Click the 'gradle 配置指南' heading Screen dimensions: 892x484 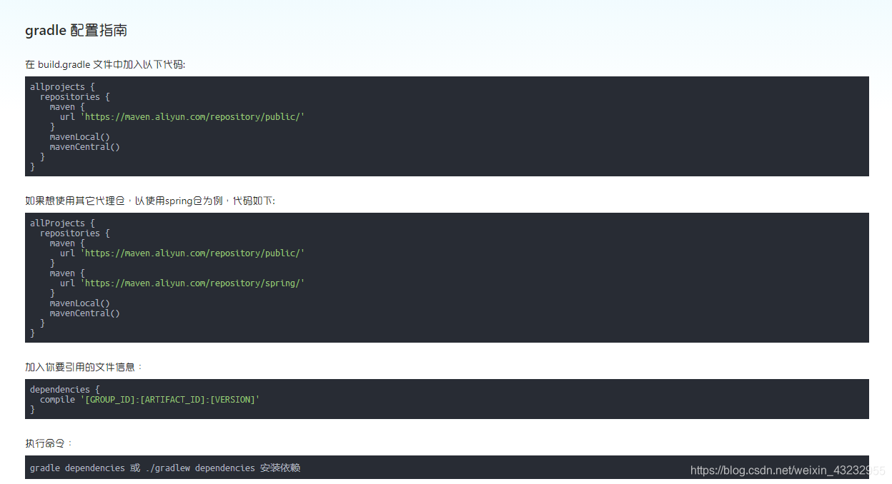click(76, 31)
